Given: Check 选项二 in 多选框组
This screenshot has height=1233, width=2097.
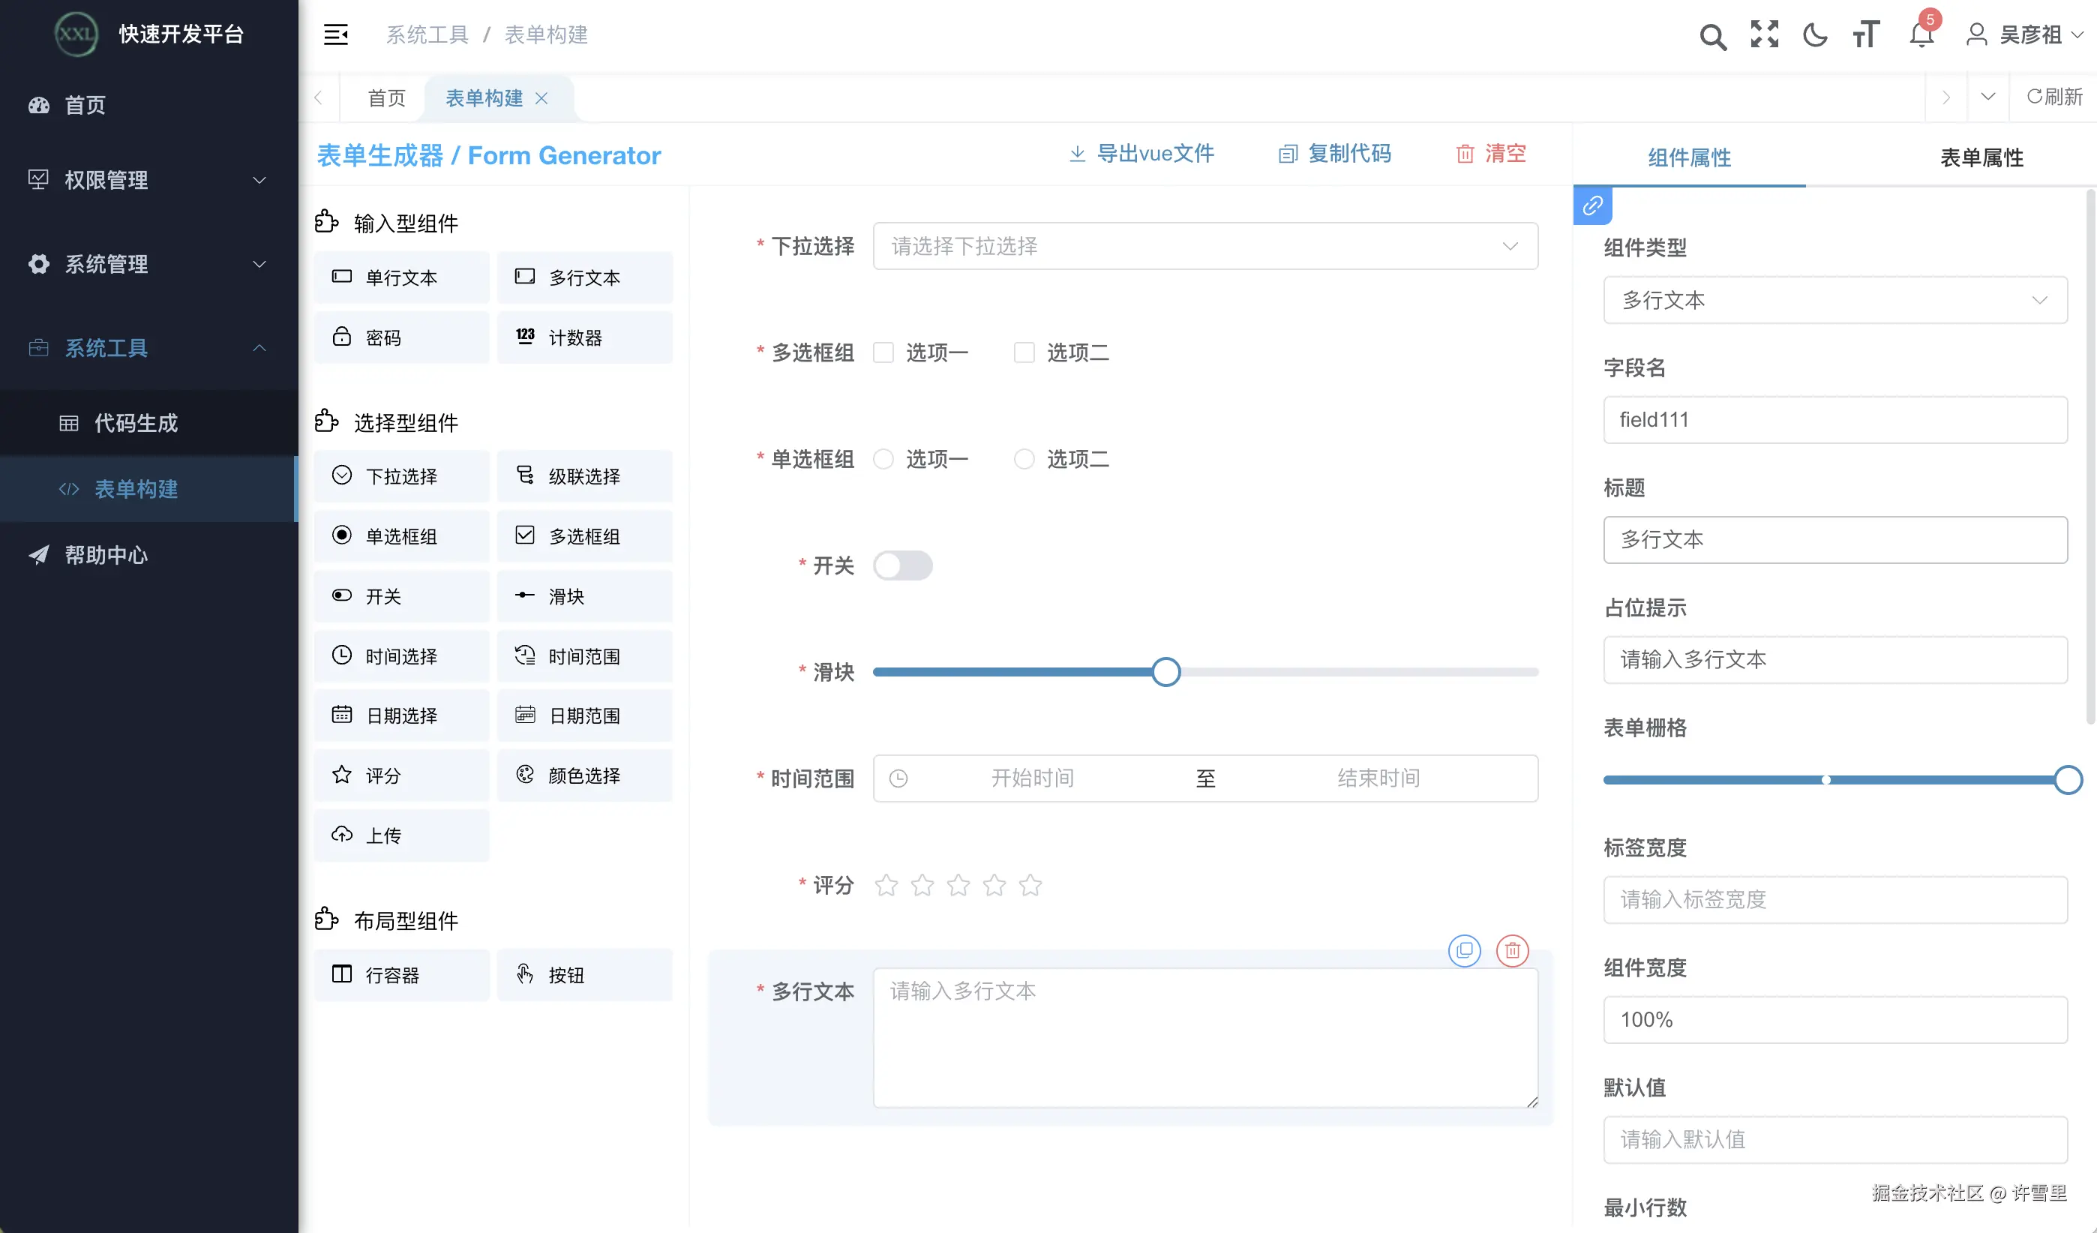Looking at the screenshot, I should coord(1024,352).
